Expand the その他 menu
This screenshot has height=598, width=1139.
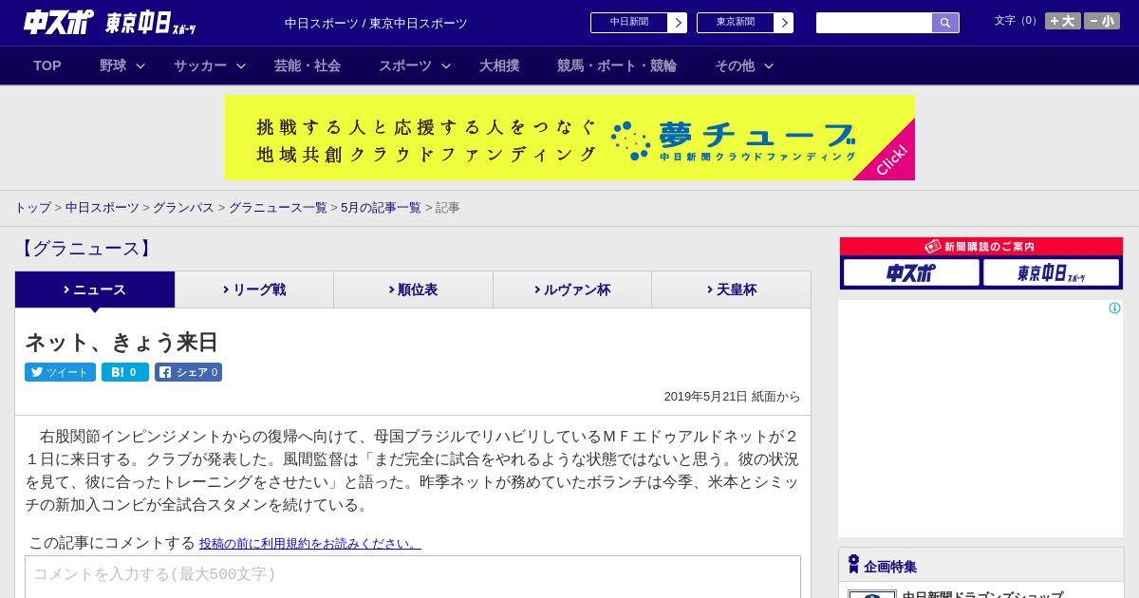(x=744, y=65)
